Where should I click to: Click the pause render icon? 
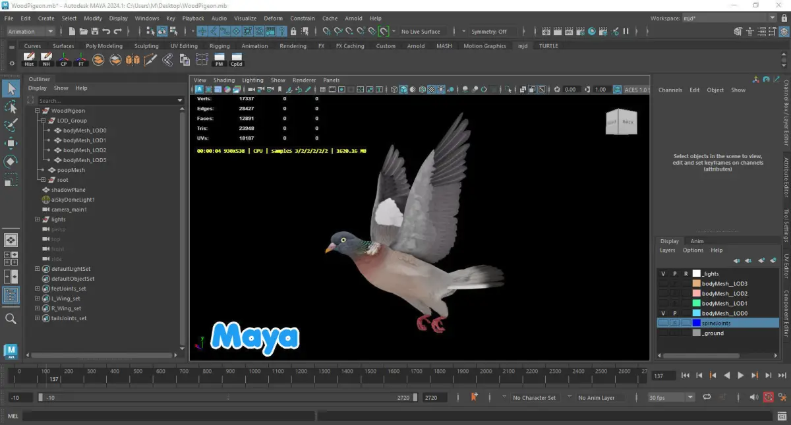point(626,31)
